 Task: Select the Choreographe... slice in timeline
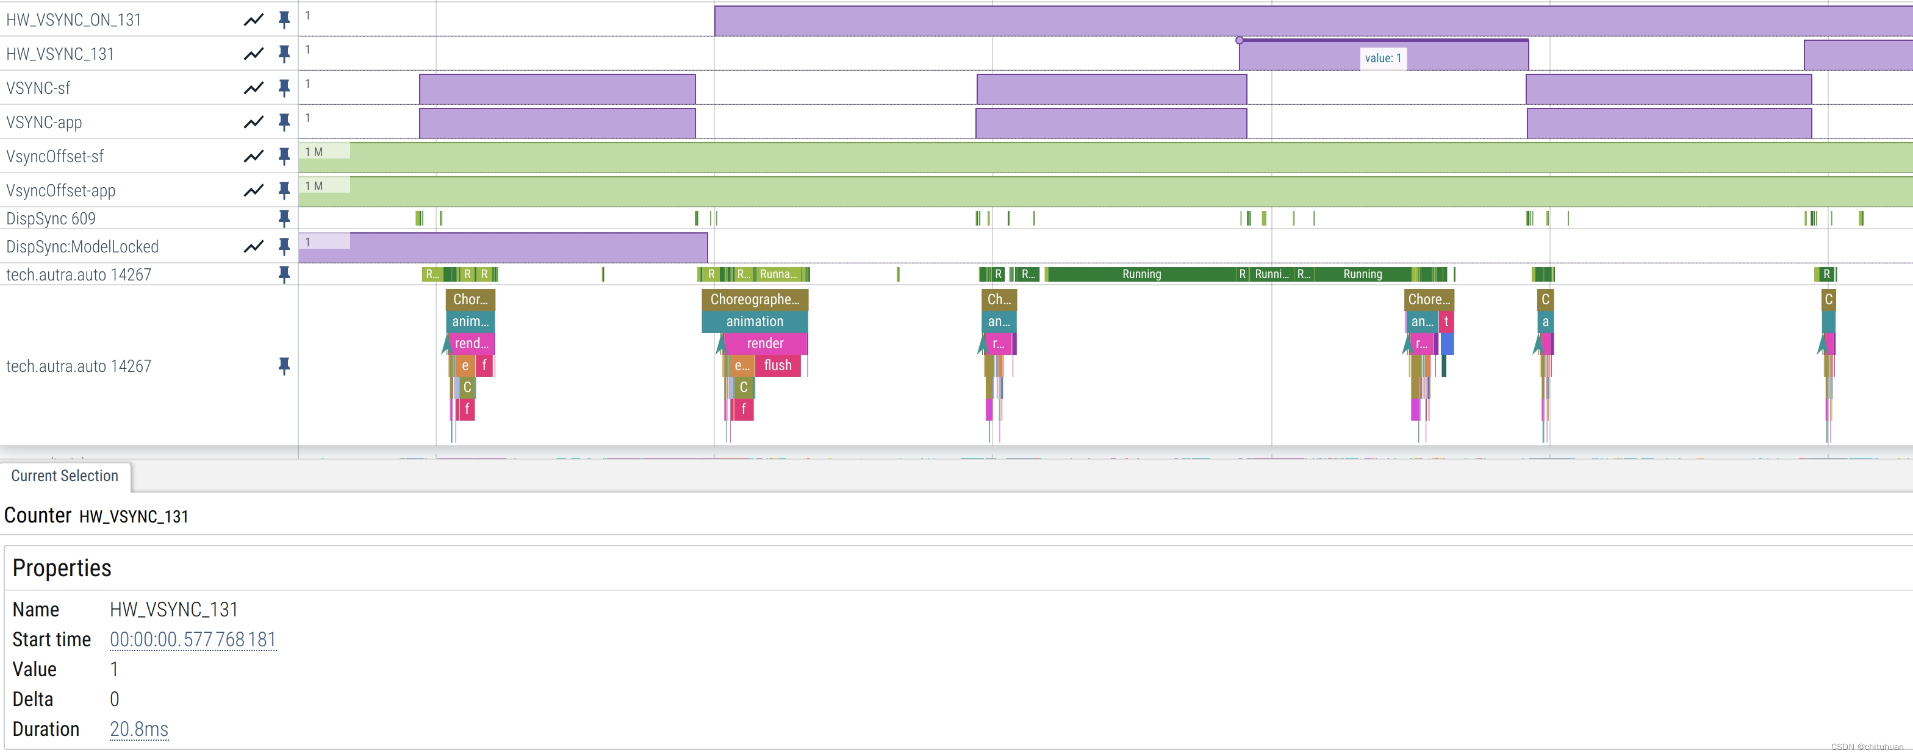[x=755, y=300]
